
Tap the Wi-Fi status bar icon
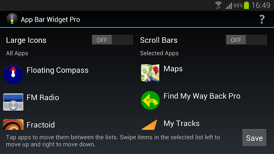218,5
